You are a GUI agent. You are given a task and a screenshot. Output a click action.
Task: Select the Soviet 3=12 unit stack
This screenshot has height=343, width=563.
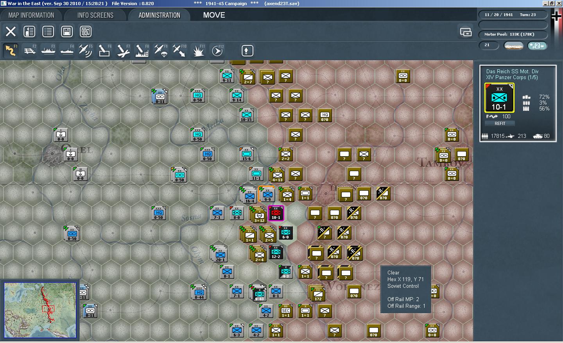[x=259, y=215]
